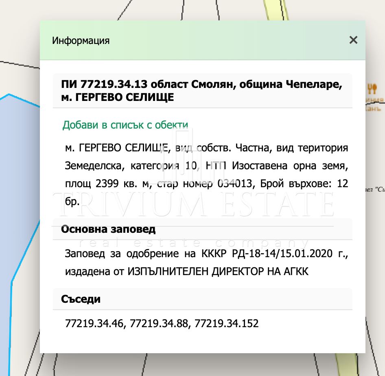Click the neighbor parcel 77219.34.88
Image resolution: width=385 pixels, height=376 pixels.
pyautogui.click(x=159, y=324)
